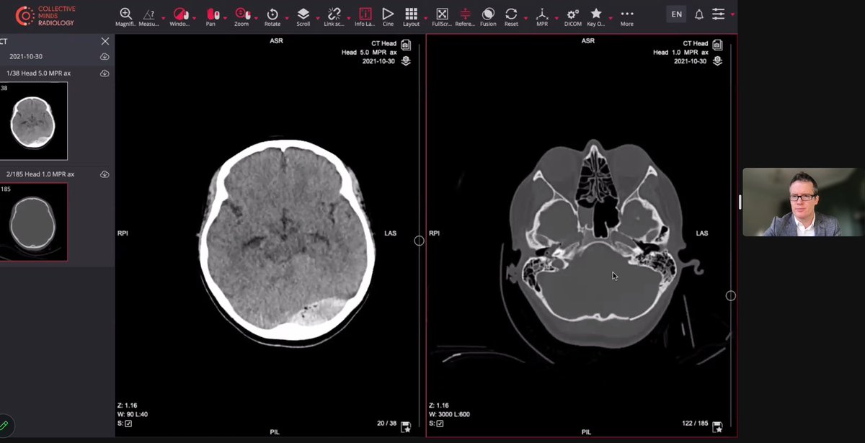Start Cine playback
The height and width of the screenshot is (443, 865).
pos(388,17)
